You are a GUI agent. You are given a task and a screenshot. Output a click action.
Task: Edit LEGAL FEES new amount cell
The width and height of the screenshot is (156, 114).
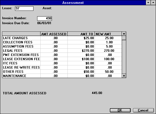pyautogui.click(x=108, y=51)
